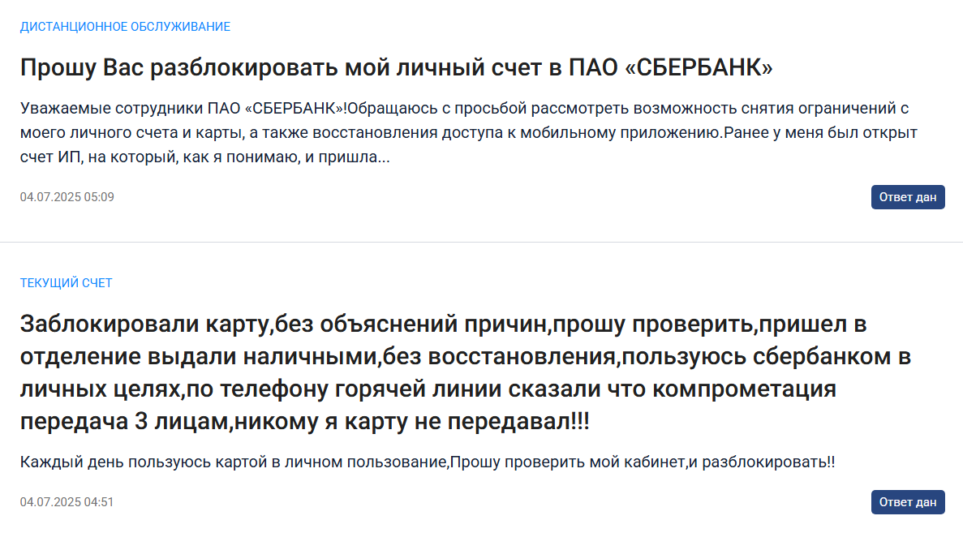963x533 pixels.
Task: Click the 04.07.2025 05:09 timestamp
Action: click(x=67, y=197)
